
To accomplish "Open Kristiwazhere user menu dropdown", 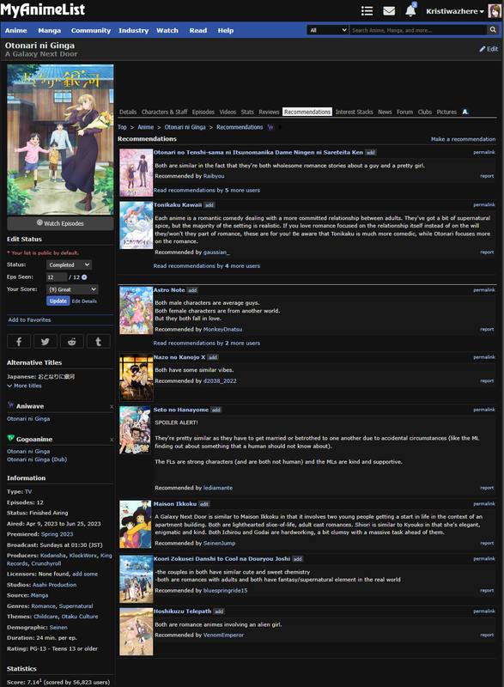I will coord(455,11).
